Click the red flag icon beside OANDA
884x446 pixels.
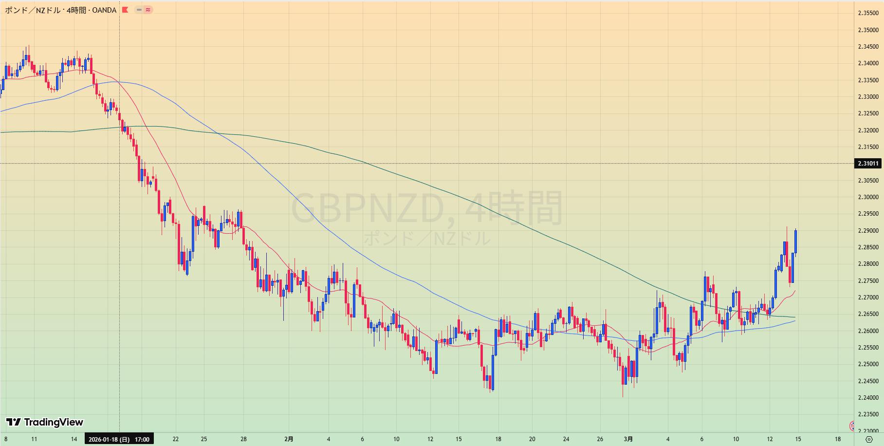click(125, 10)
